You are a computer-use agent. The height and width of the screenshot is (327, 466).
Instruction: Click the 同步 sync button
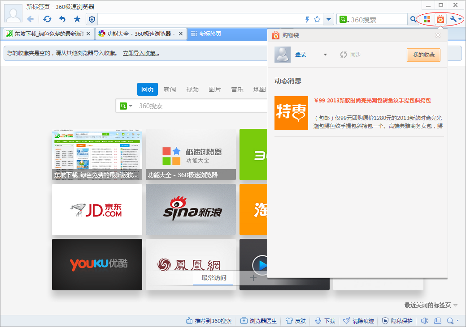tap(350, 55)
